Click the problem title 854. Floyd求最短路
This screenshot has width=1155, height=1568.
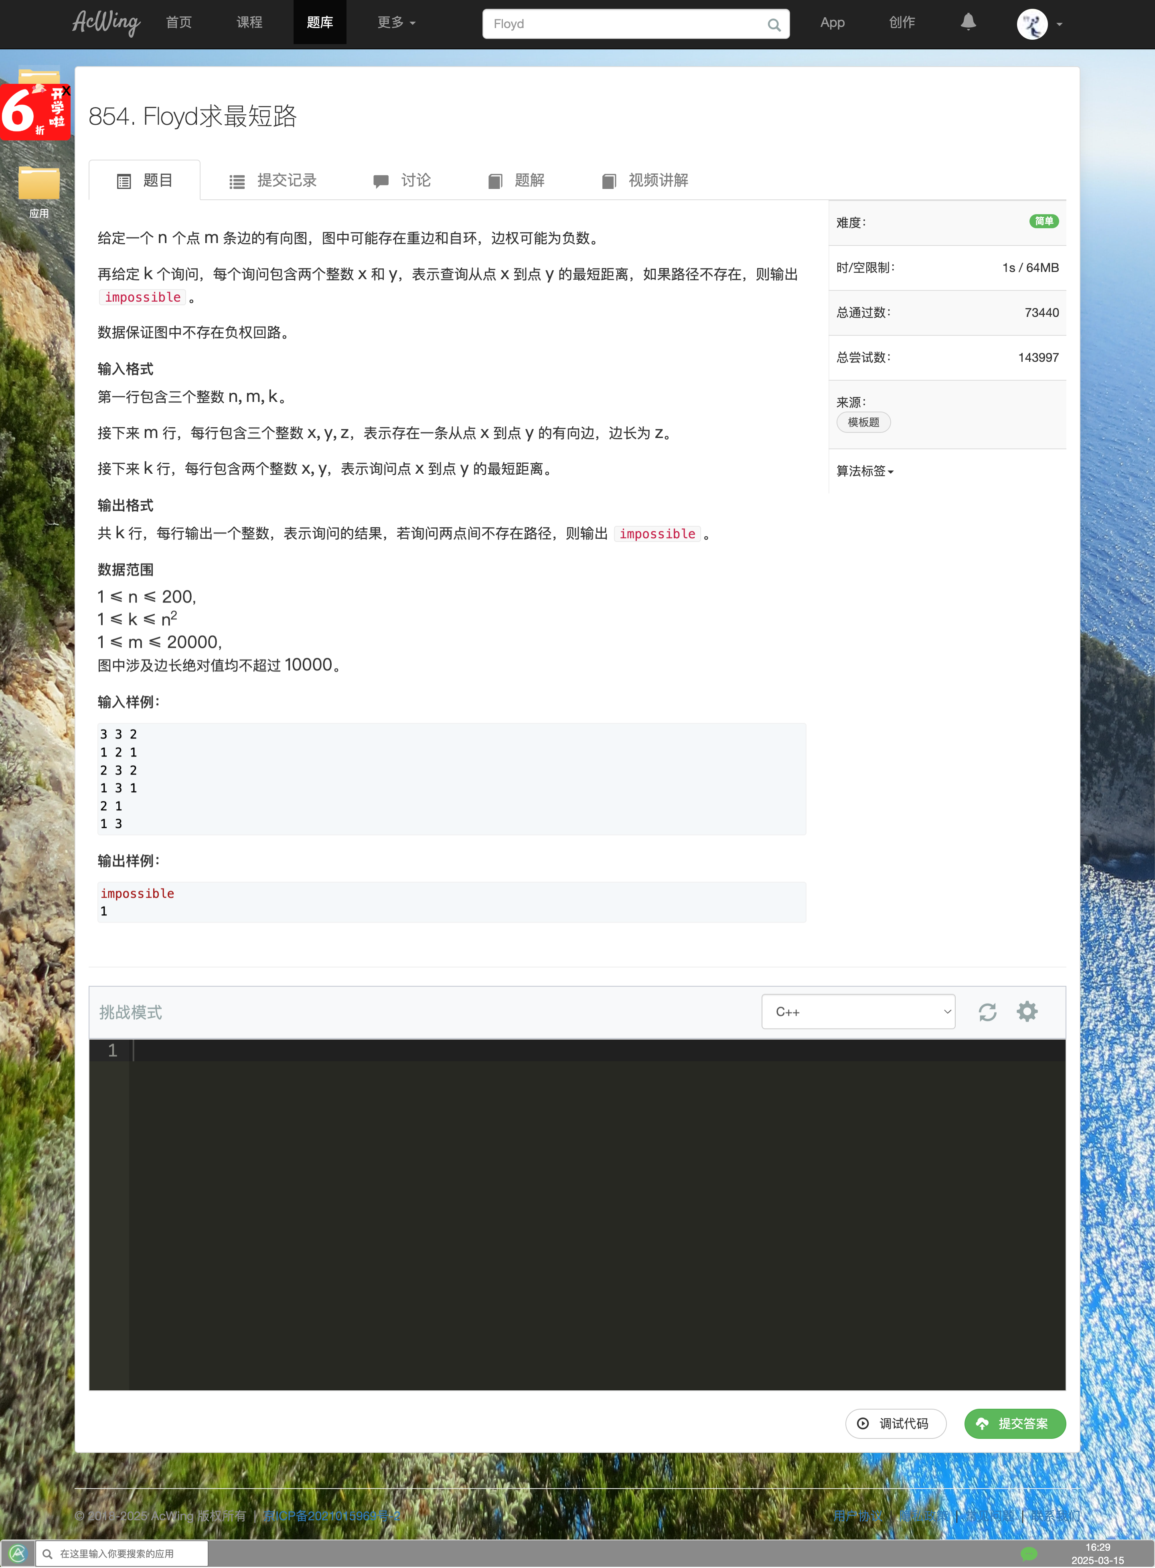192,116
